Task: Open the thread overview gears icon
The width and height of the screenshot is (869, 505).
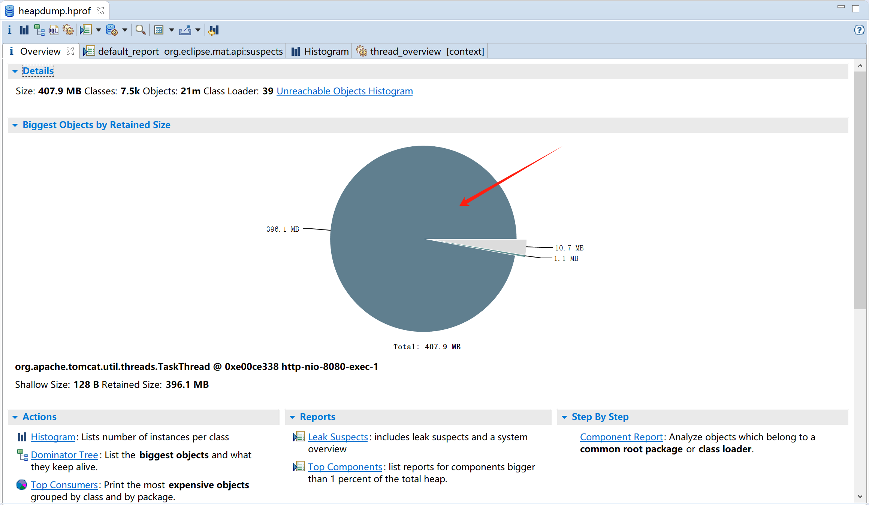Action: coord(68,30)
